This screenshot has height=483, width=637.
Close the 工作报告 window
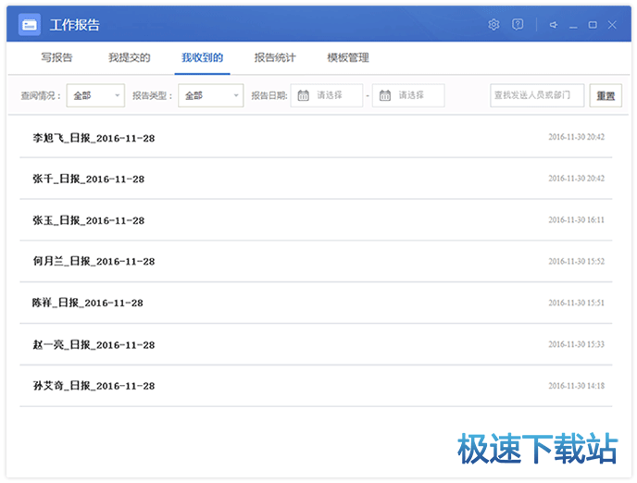[612, 25]
